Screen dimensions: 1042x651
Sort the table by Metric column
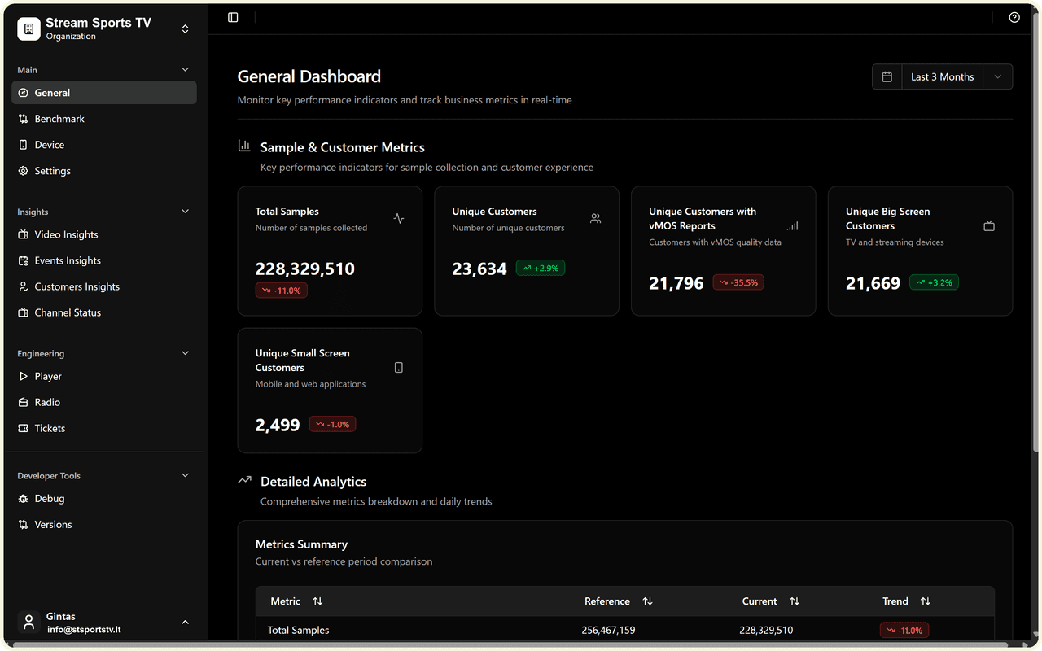pyautogui.click(x=317, y=601)
